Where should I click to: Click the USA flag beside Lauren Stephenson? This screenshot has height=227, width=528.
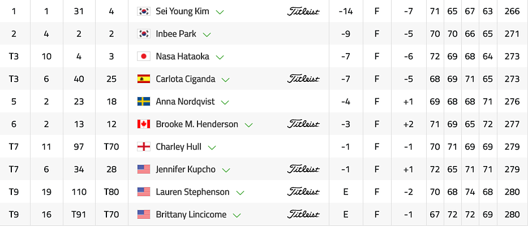pyautogui.click(x=144, y=192)
